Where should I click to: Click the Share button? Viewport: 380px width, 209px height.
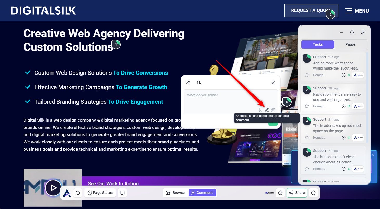(297, 193)
